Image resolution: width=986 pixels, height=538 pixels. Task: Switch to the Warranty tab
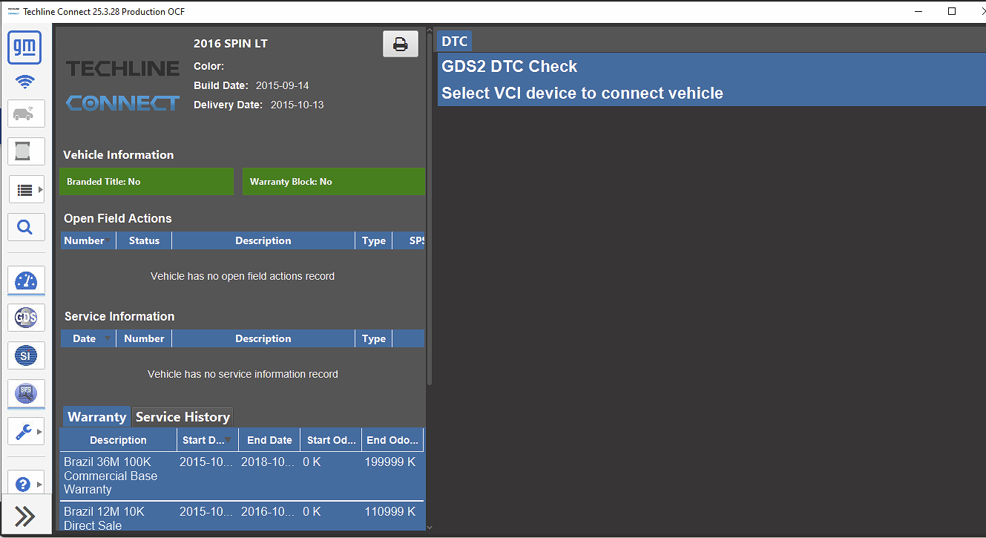point(96,417)
